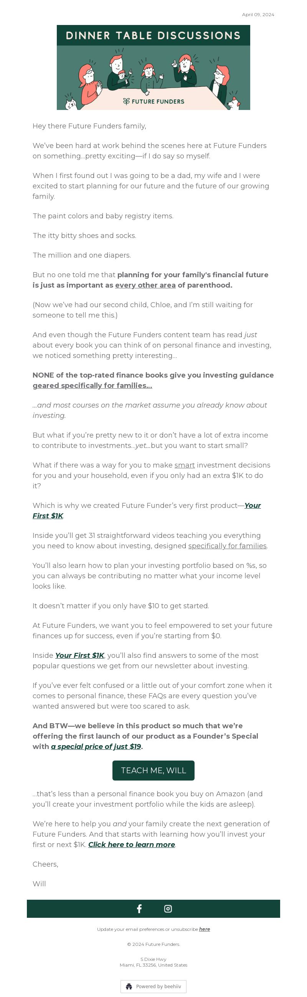This screenshot has height=997, width=307.
Task: Click the © 2024 Future Funders copyright text
Action: [x=153, y=944]
